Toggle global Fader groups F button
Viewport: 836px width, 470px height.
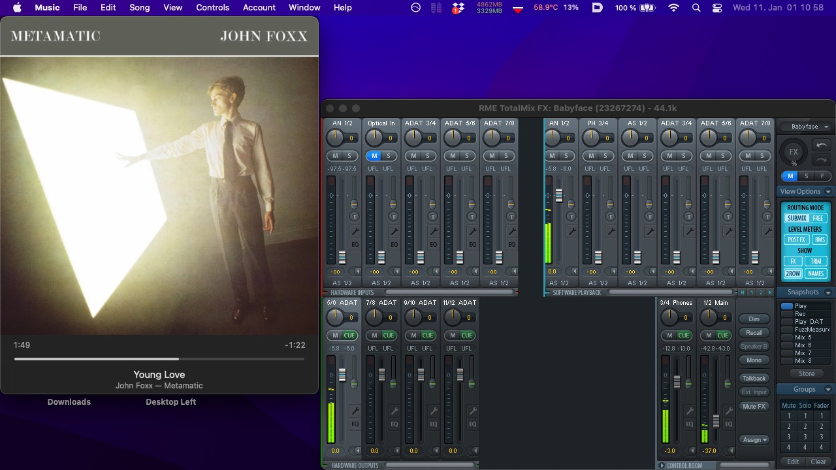pyautogui.click(x=823, y=176)
